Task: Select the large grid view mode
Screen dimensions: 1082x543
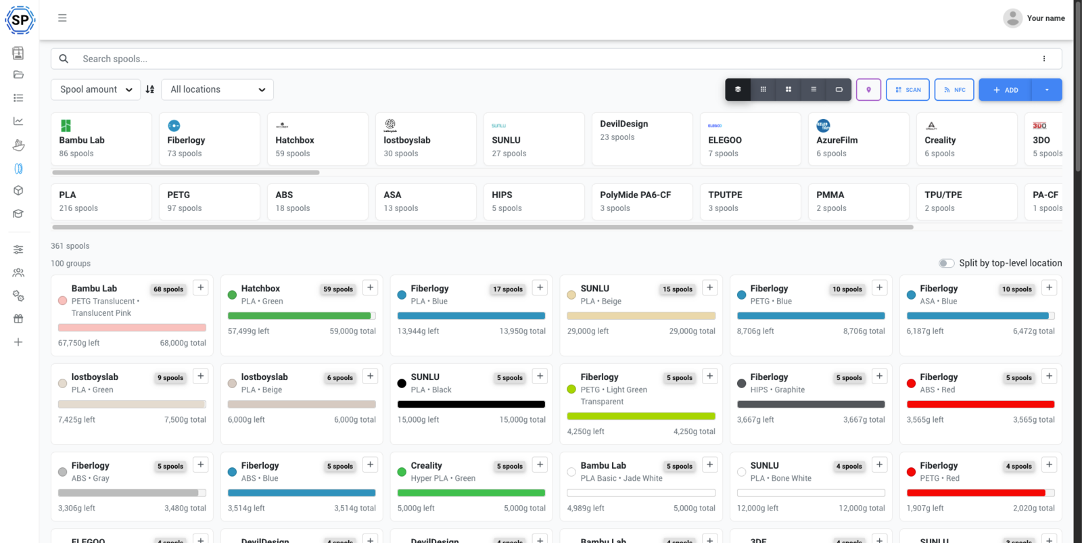Action: pyautogui.click(x=789, y=89)
